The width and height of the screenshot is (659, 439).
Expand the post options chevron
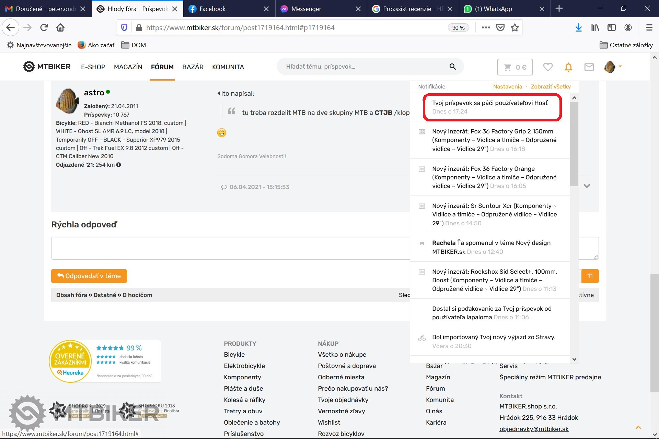(587, 186)
